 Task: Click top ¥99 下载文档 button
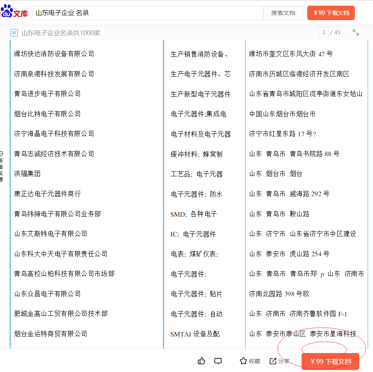click(331, 13)
